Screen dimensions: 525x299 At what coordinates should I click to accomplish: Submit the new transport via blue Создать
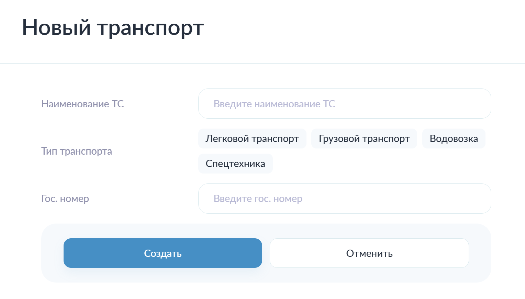pos(163,253)
